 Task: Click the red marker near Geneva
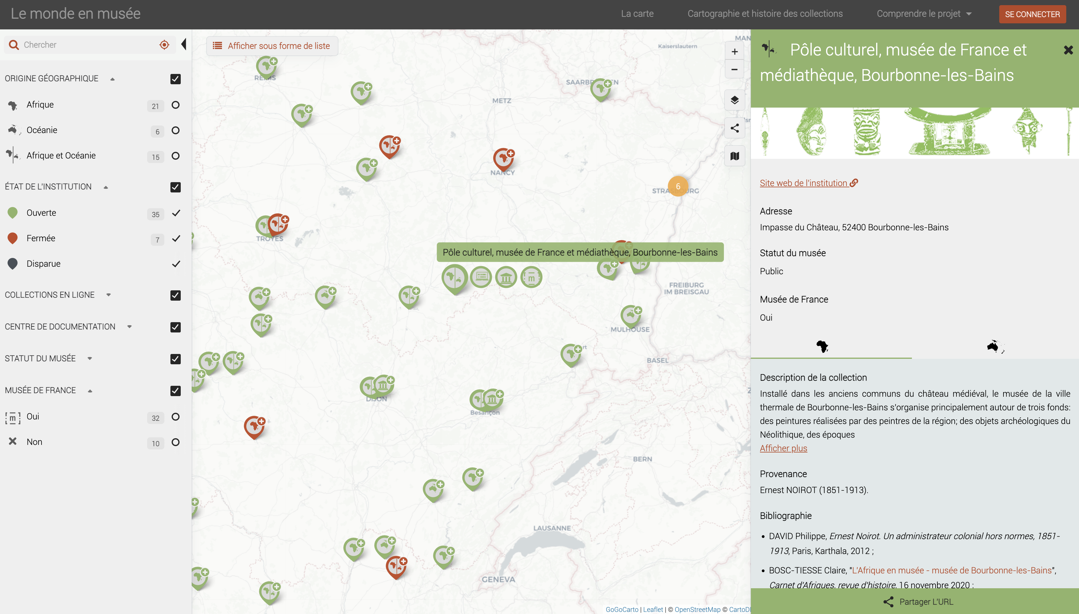pyautogui.click(x=396, y=567)
